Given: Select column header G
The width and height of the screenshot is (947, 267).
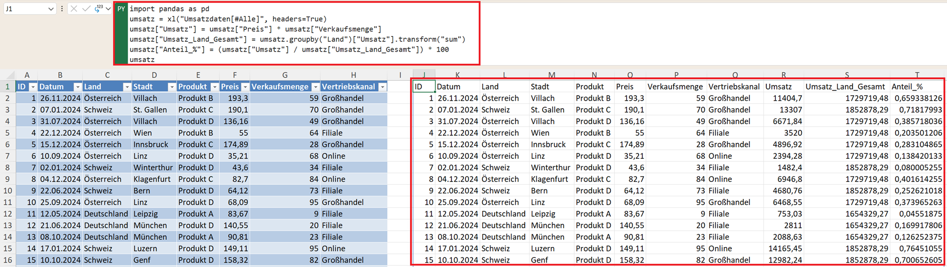Looking at the screenshot, I should [284, 75].
